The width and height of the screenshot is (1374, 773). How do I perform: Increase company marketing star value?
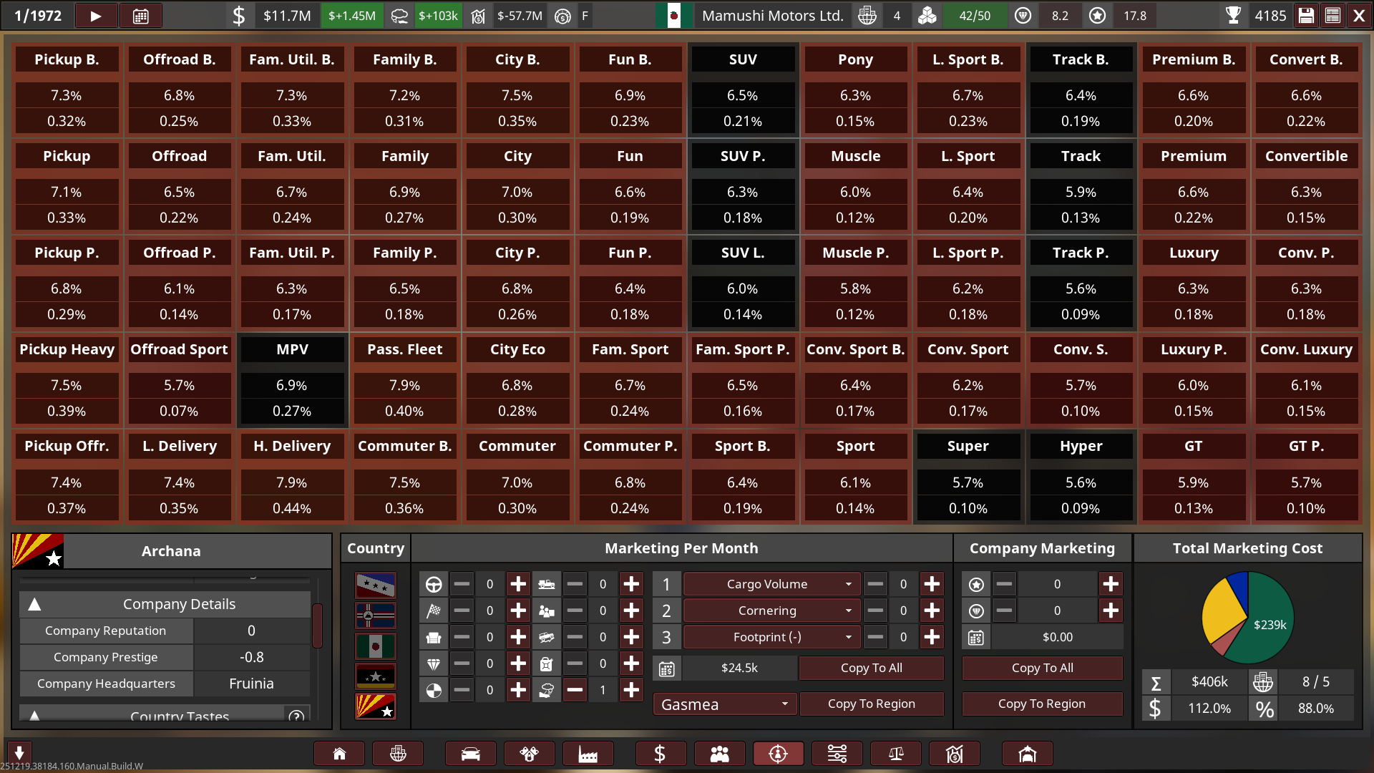point(1110,584)
